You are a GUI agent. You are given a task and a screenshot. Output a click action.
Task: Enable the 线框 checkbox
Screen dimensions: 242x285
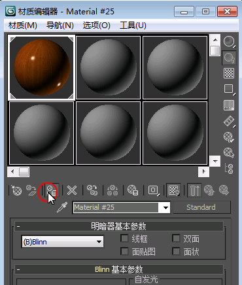(124, 239)
